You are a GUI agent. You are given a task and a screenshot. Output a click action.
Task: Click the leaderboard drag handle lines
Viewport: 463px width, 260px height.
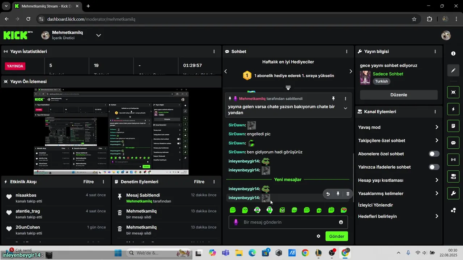[x=288, y=88]
